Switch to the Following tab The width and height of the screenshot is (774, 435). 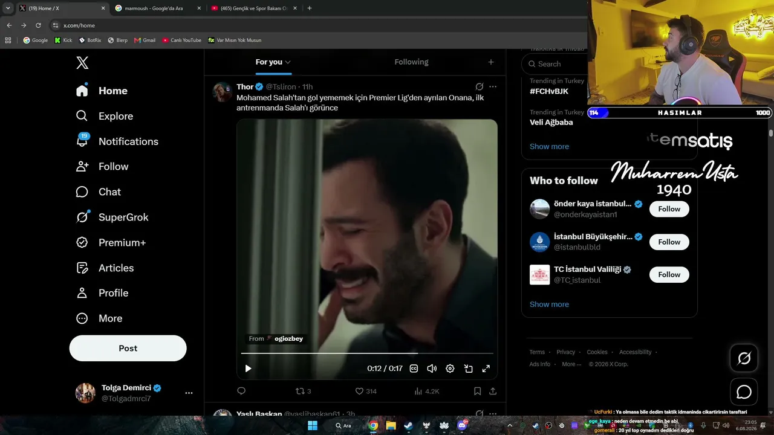point(411,62)
